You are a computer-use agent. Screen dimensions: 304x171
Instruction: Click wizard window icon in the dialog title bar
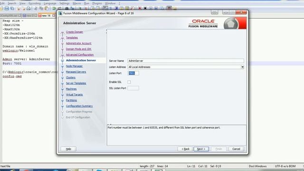(x=60, y=13)
